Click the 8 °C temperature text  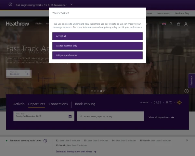[x=169, y=102]
